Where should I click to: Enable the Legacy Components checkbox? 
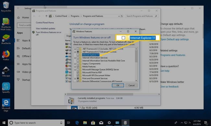click(x=78, y=64)
